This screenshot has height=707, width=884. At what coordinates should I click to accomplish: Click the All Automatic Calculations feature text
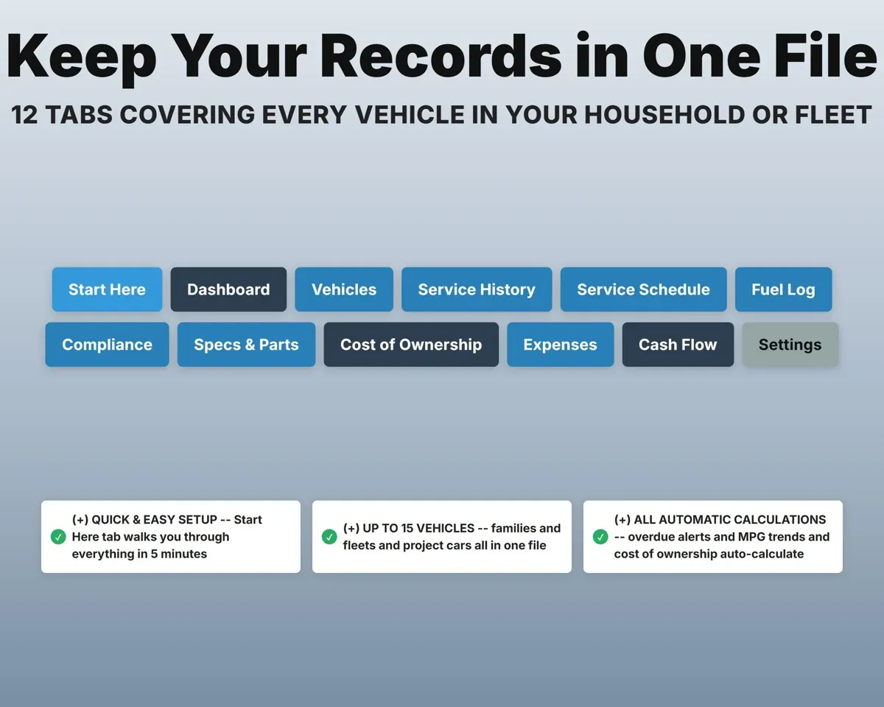coord(722,537)
